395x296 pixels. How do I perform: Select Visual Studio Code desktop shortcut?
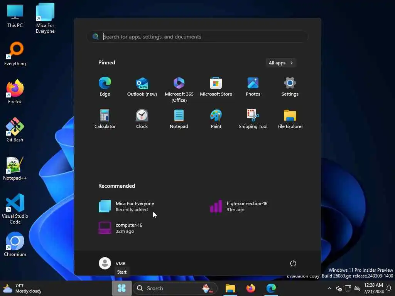pyautogui.click(x=15, y=209)
